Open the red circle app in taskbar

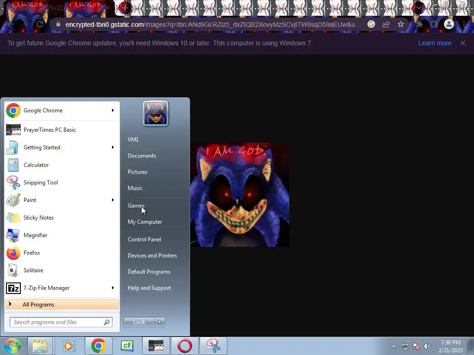185,346
